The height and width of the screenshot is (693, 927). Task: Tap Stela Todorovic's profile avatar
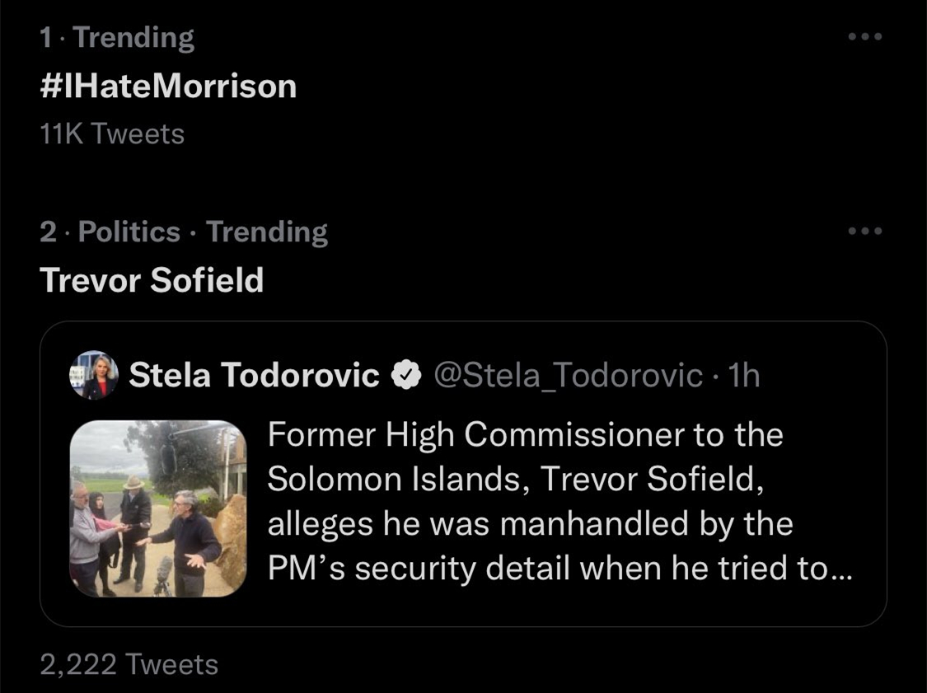tap(93, 375)
